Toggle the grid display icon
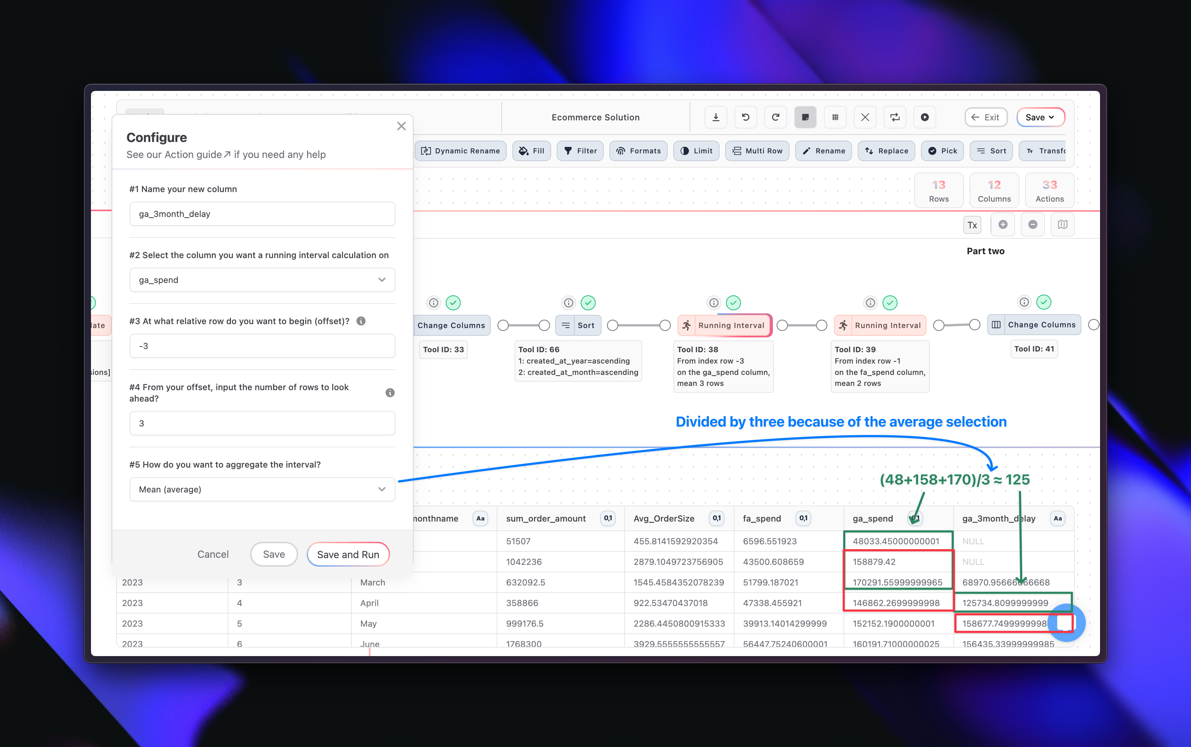Viewport: 1191px width, 747px height. click(x=835, y=117)
